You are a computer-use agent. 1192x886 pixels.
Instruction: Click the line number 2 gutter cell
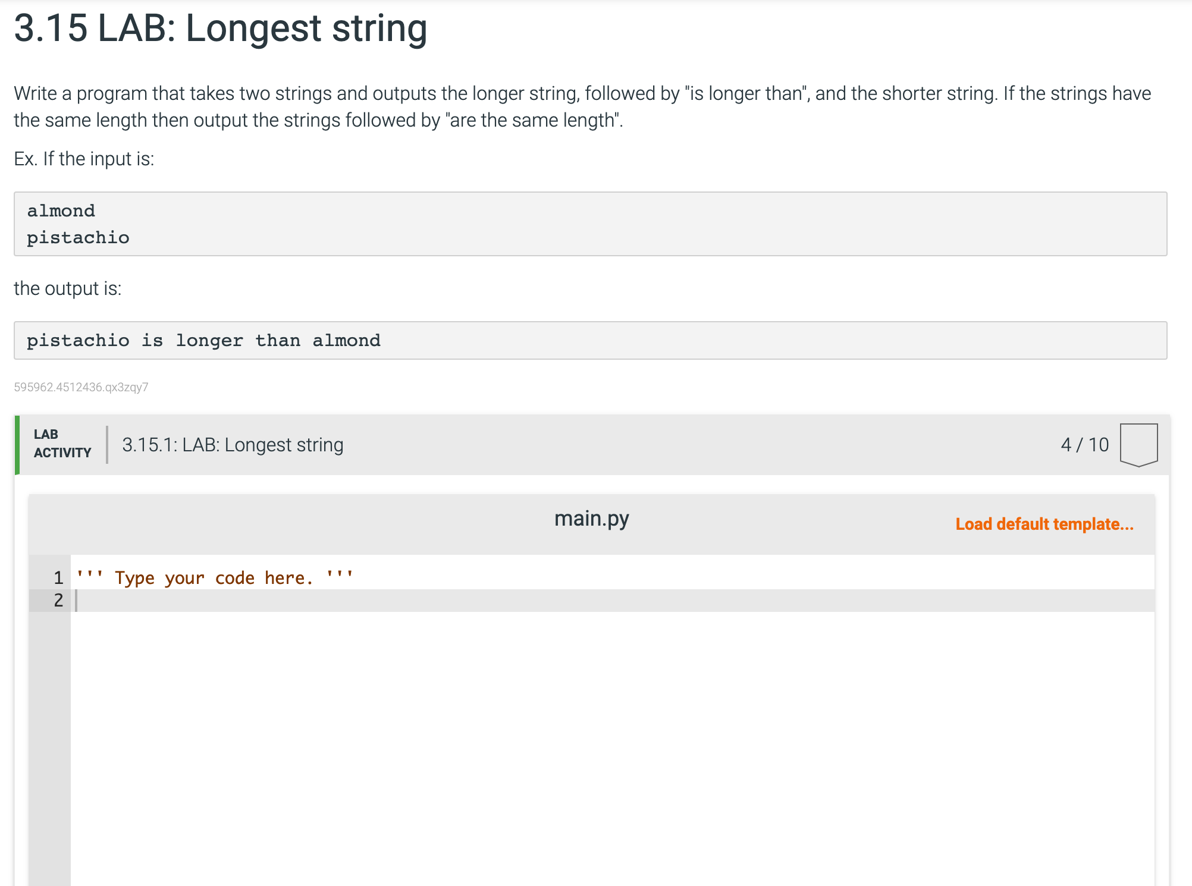[58, 601]
